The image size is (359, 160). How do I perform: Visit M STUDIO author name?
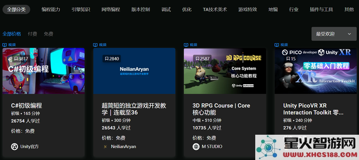(212, 146)
